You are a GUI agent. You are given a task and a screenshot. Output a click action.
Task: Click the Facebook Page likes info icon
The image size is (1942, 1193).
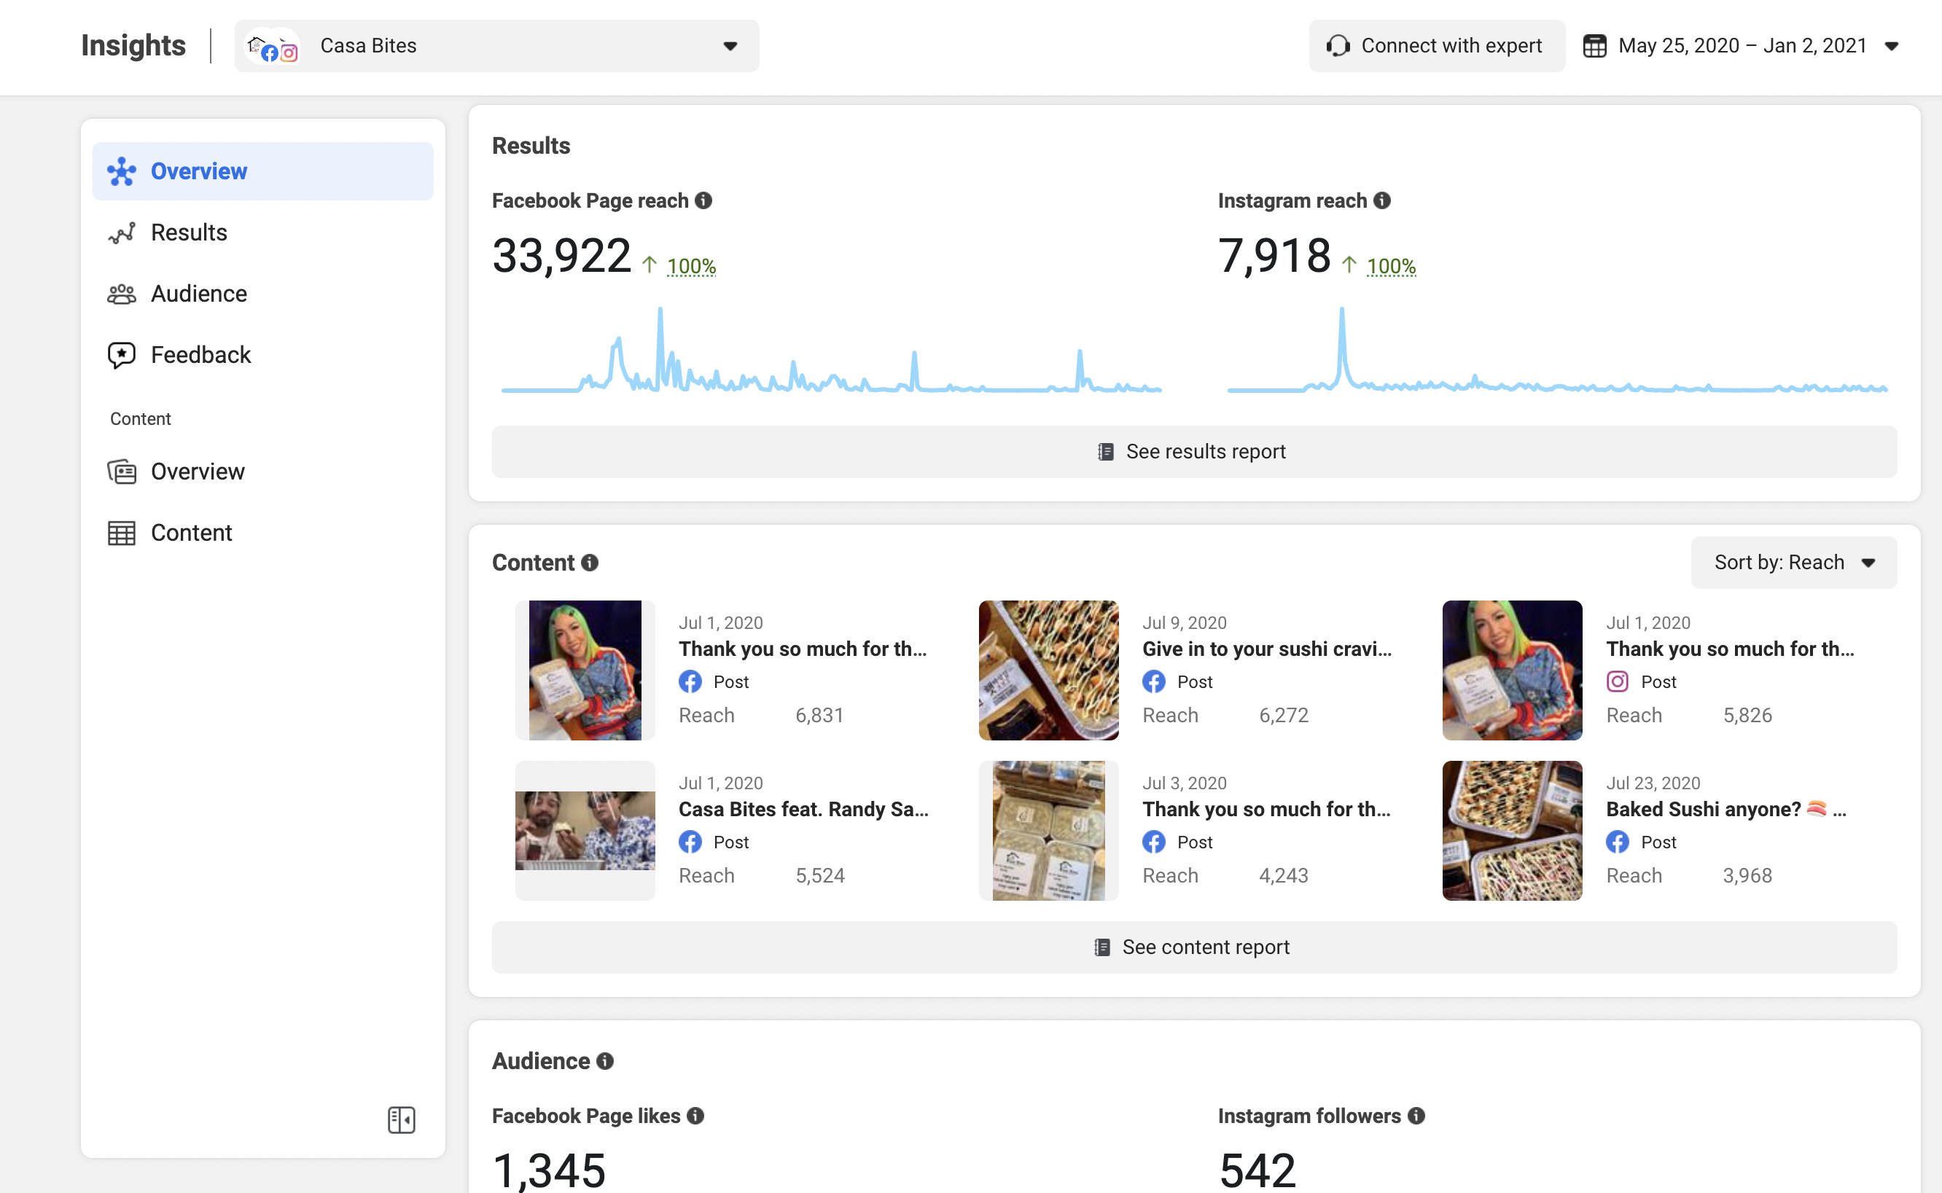tap(695, 1116)
